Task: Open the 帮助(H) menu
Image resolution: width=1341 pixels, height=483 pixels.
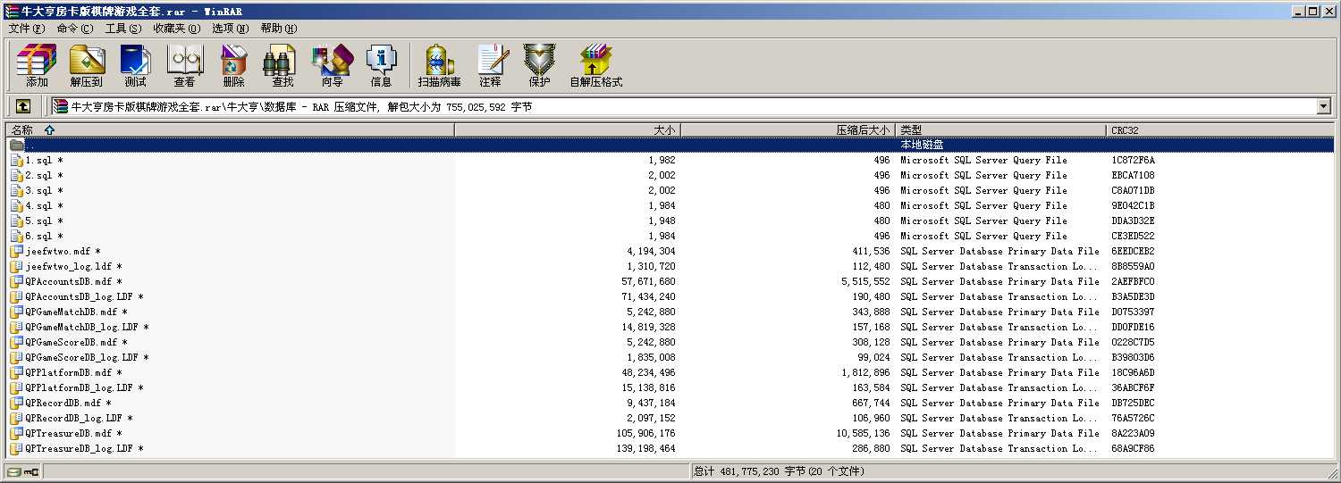Action: pyautogui.click(x=279, y=29)
